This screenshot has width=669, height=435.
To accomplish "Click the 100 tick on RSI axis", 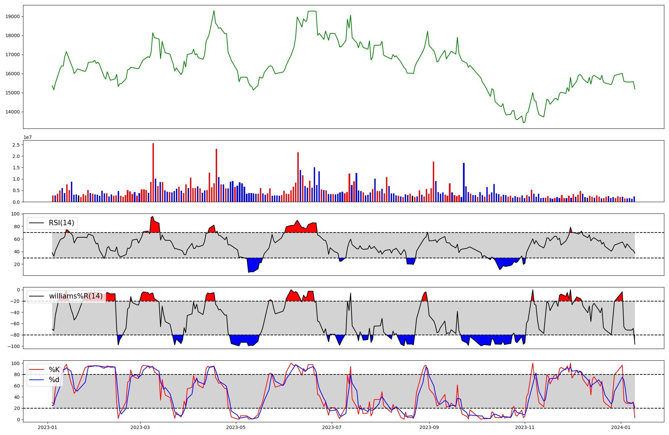I will 15,214.
